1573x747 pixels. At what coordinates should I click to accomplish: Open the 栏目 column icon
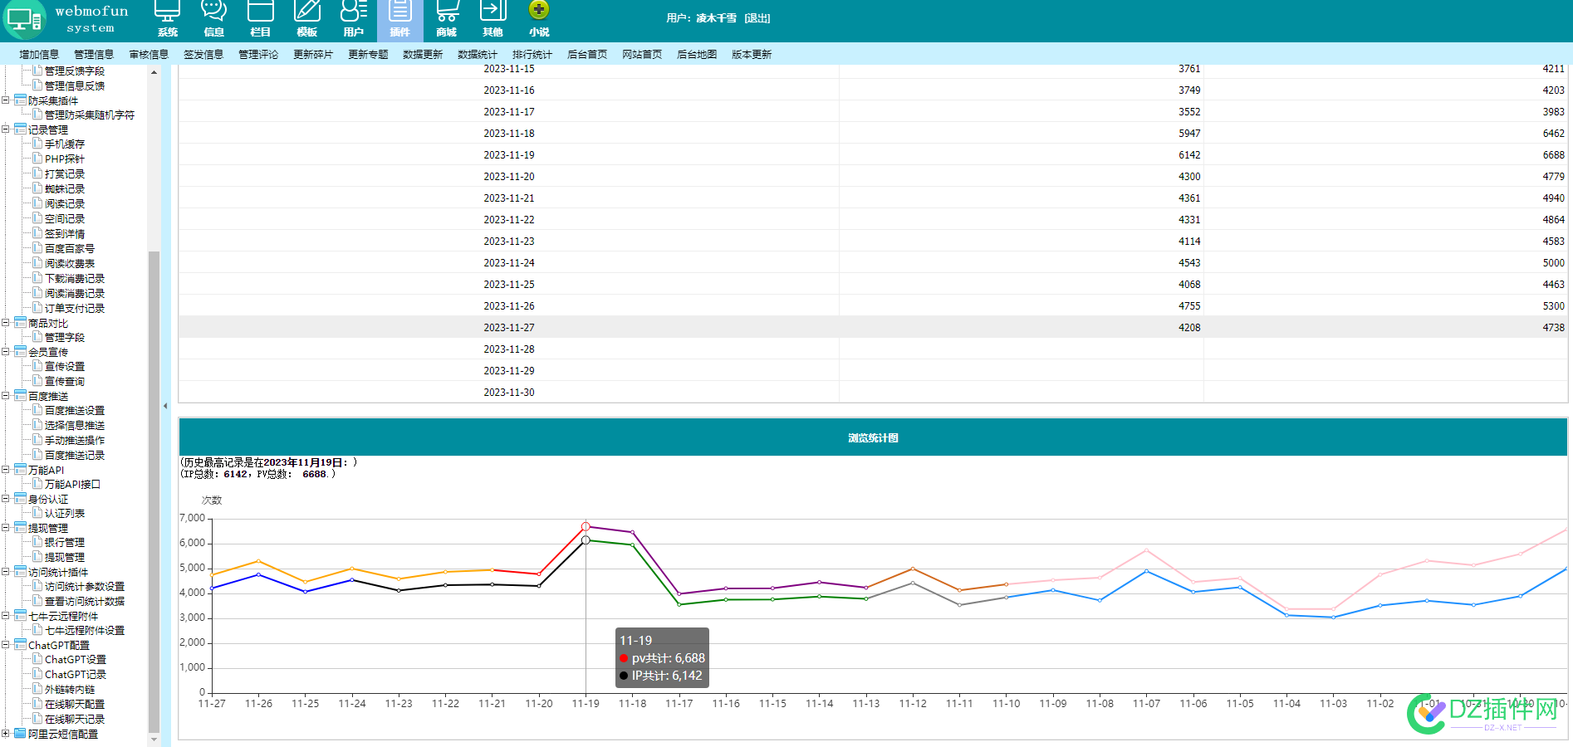point(261,12)
